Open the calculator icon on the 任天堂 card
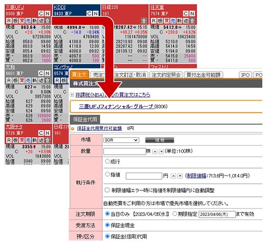The image size is (266, 245). tap(192, 21)
